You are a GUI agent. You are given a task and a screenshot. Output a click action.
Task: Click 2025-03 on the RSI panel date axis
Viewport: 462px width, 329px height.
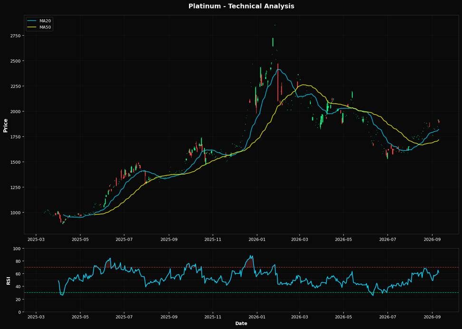36,317
